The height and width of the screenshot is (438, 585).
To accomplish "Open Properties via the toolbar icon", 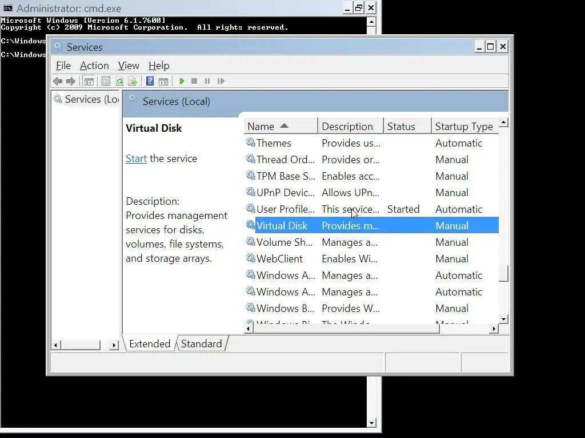I will (x=106, y=81).
